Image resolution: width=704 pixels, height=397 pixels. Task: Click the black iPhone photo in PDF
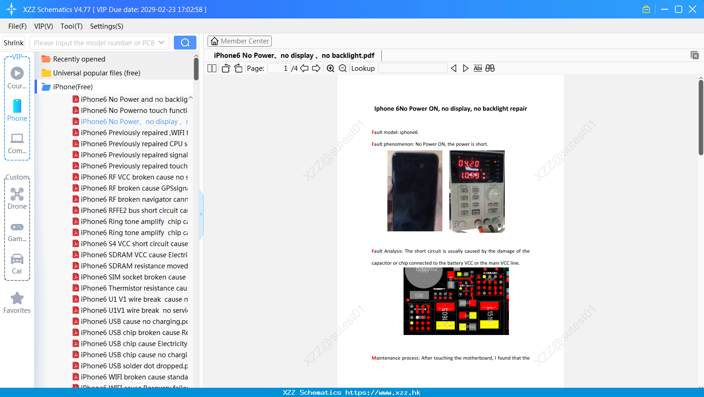[x=415, y=191]
